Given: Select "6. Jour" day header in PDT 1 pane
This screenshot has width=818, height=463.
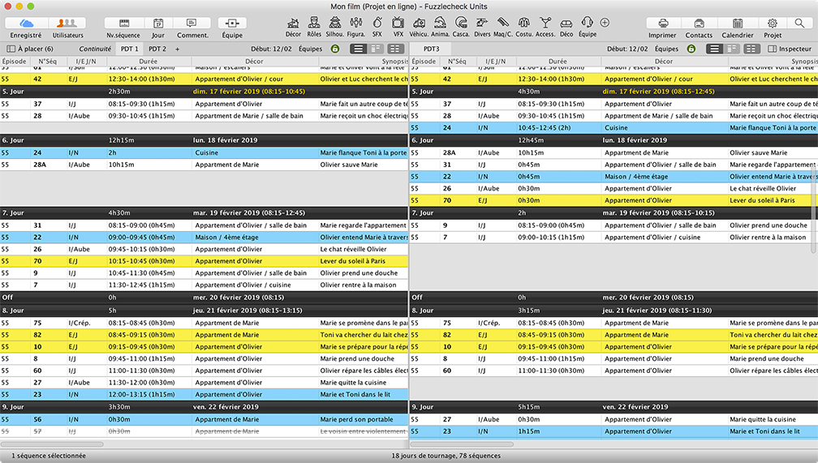Looking at the screenshot, I should pos(204,140).
